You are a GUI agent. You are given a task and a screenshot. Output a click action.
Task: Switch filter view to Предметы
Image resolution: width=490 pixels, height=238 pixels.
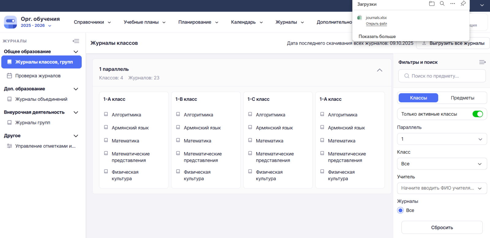point(462,98)
